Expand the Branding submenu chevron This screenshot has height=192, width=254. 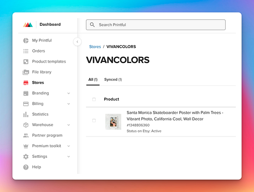69,93
